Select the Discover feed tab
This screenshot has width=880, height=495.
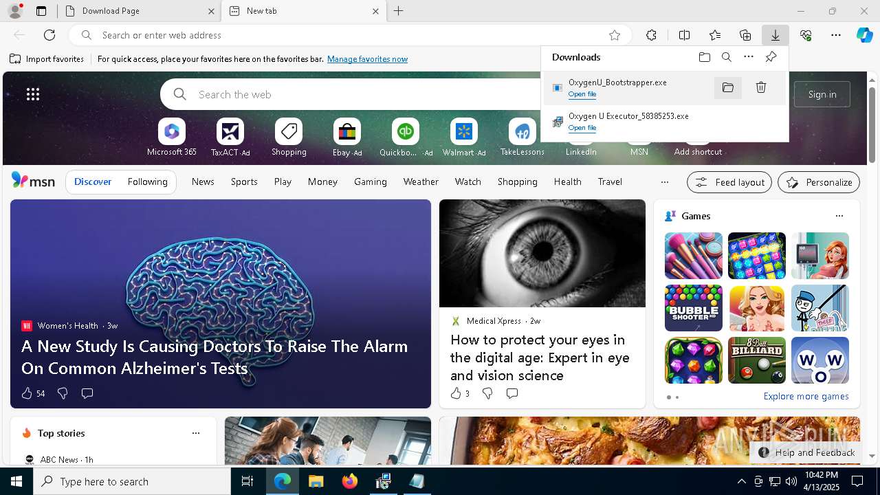[x=93, y=181]
